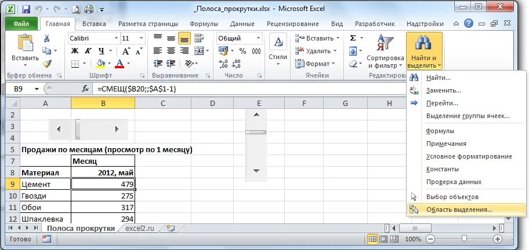Toggle Top Align for cell text
The height and width of the screenshot is (250, 529).
tap(158, 38)
